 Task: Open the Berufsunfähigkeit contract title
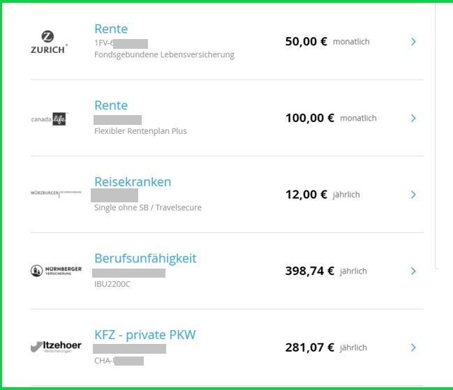(145, 258)
